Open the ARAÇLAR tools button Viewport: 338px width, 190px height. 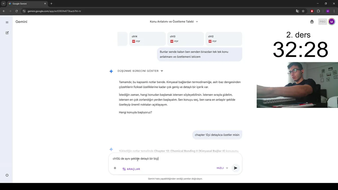tap(131, 169)
